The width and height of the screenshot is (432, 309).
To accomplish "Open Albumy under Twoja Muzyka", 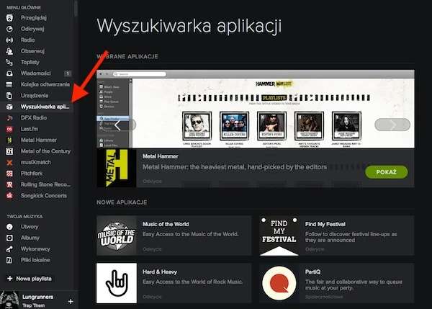I will coord(30,238).
